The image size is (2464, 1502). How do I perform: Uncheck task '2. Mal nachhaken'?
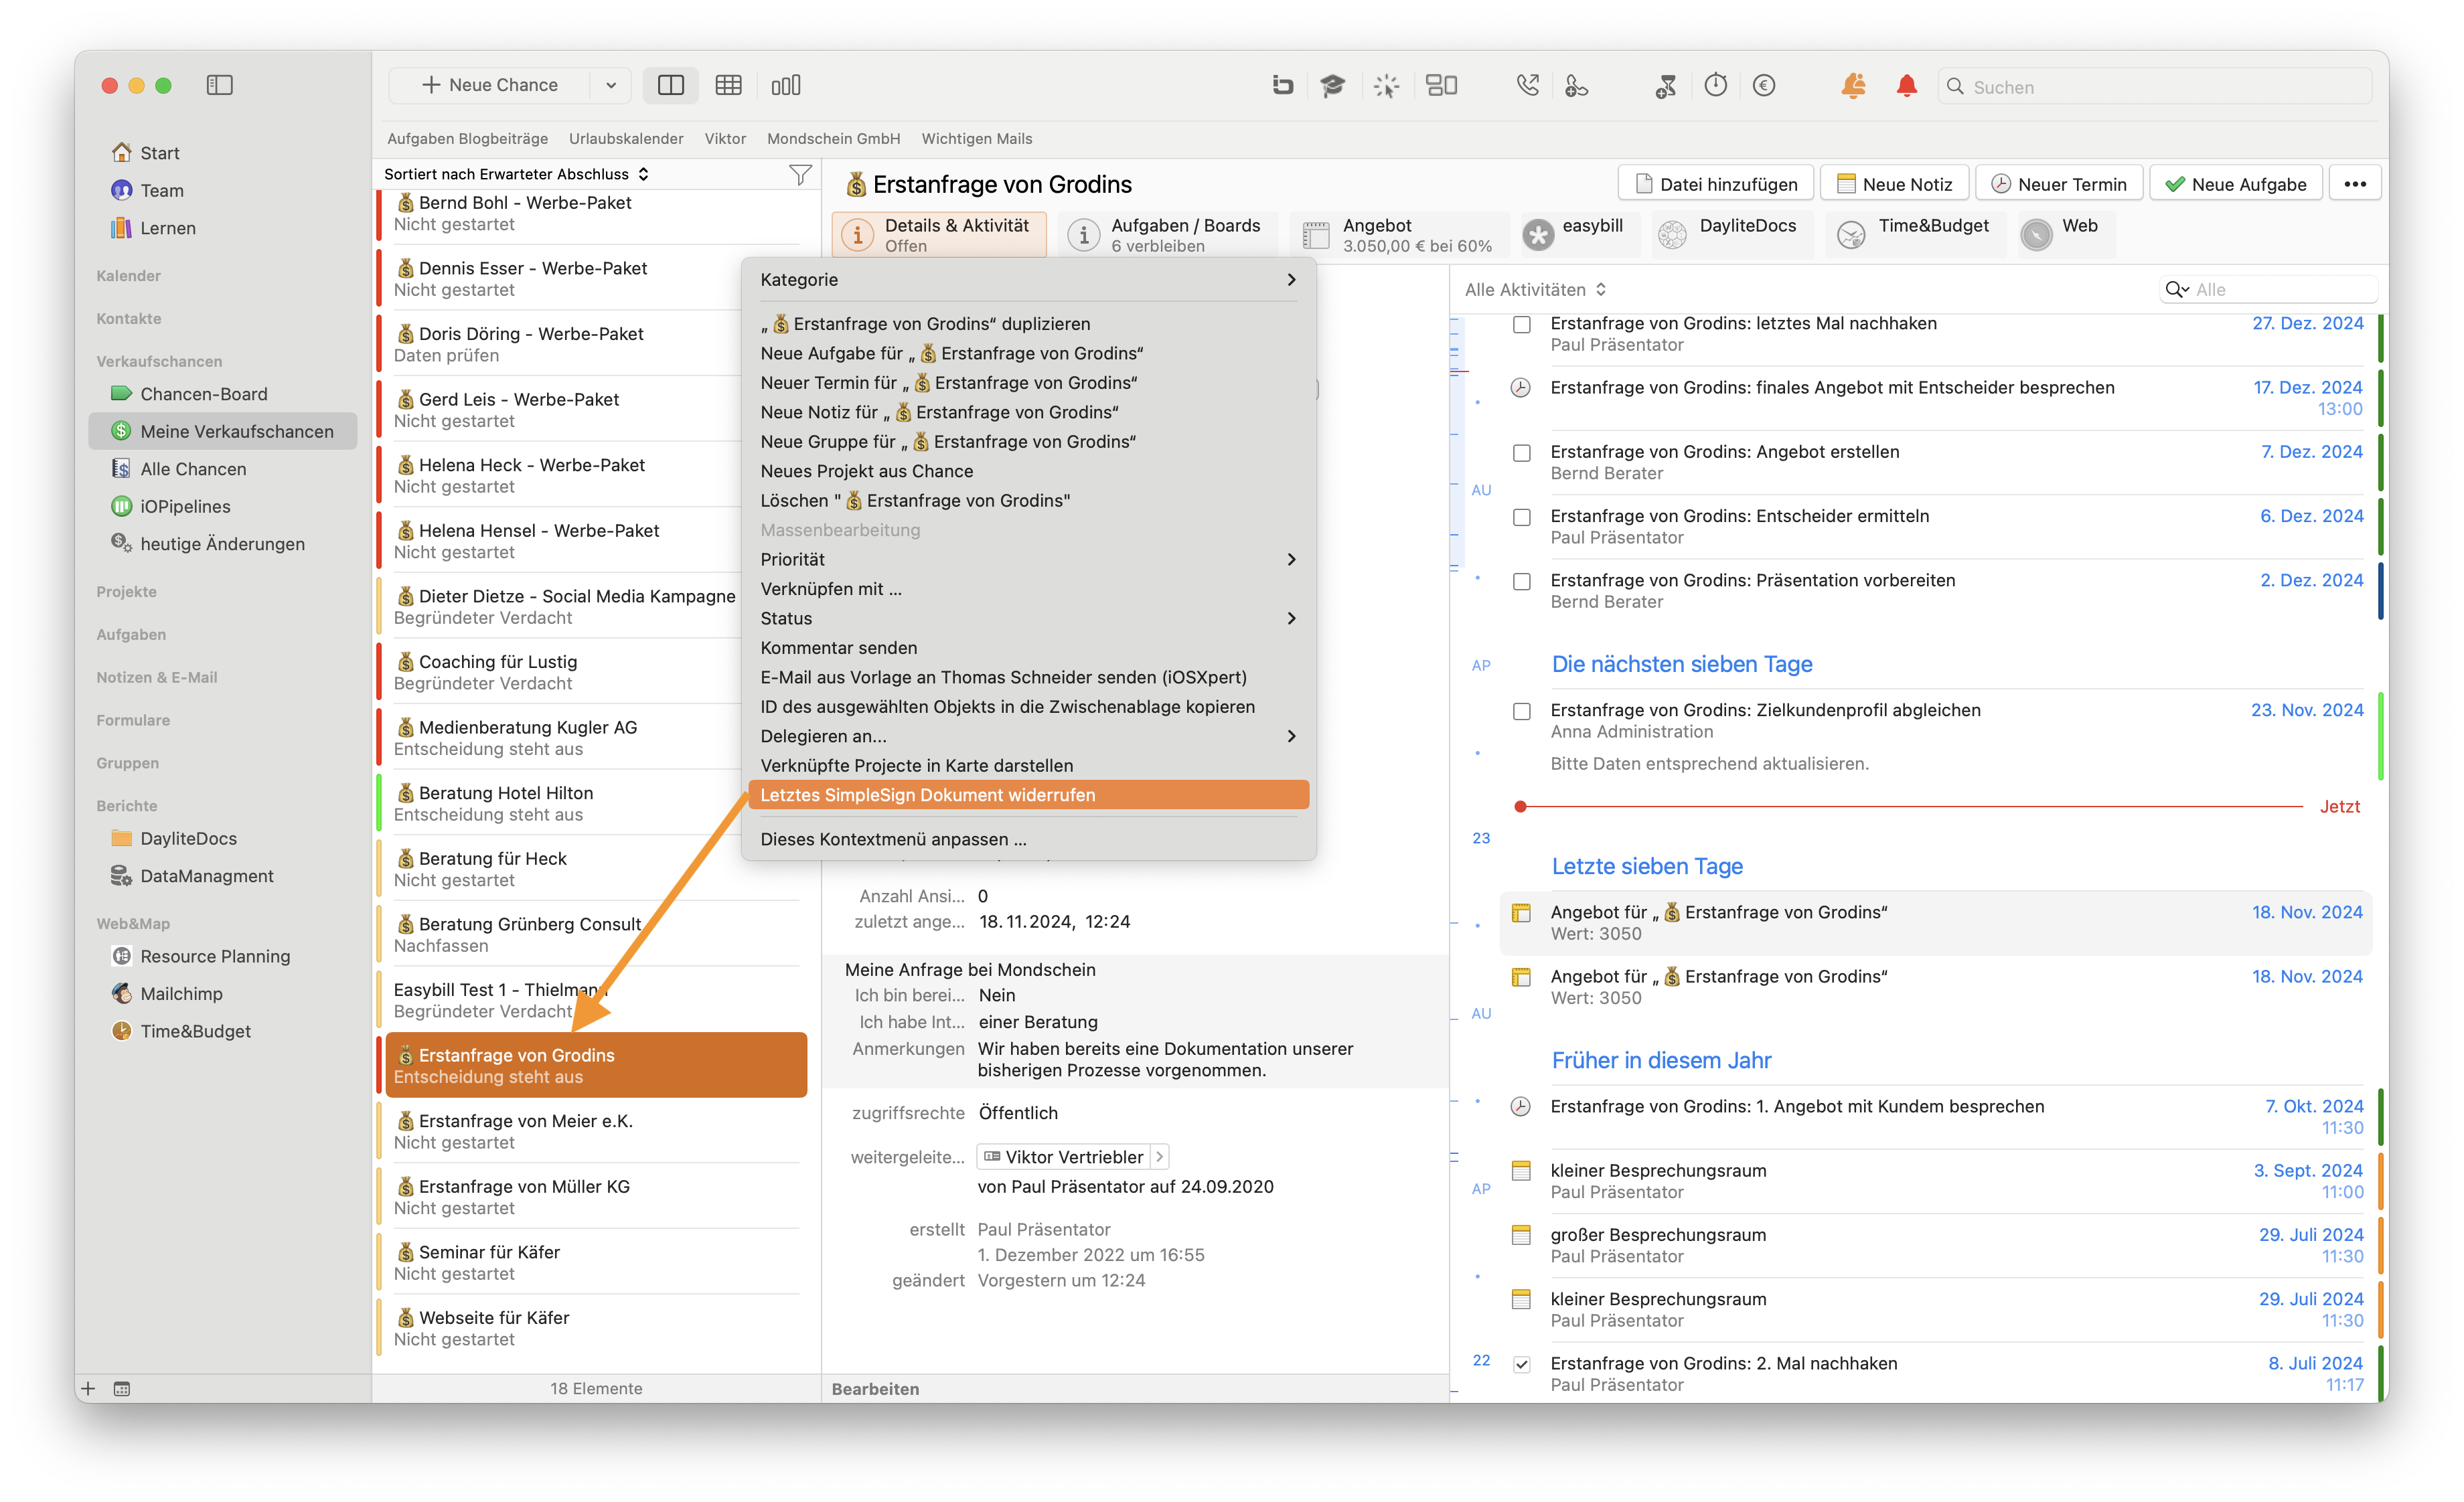click(1522, 1364)
